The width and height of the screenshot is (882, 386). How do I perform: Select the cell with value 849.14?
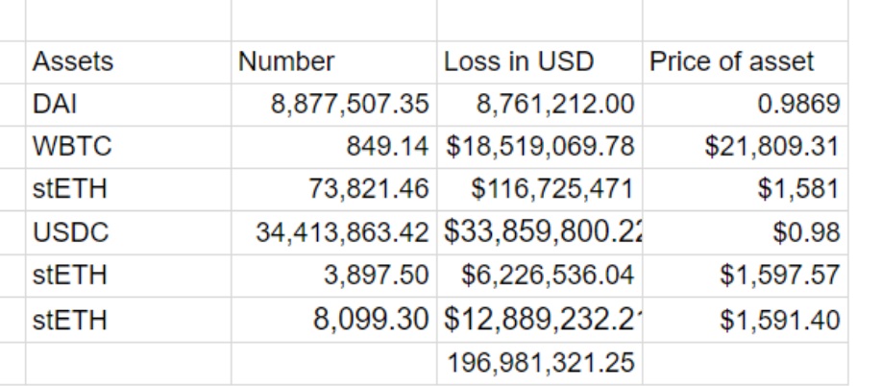333,147
